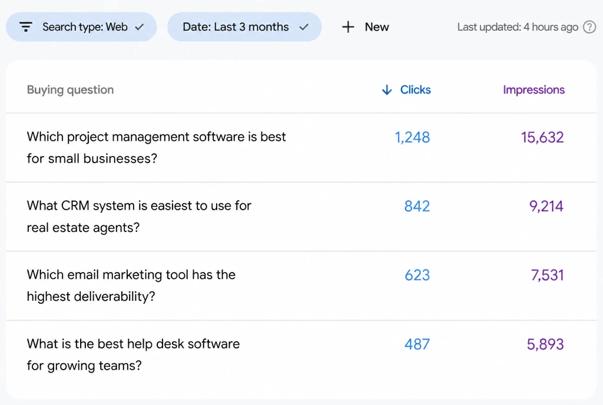The width and height of the screenshot is (603, 405).
Task: Select 'What CRM system is easiest' query
Action: (301, 217)
